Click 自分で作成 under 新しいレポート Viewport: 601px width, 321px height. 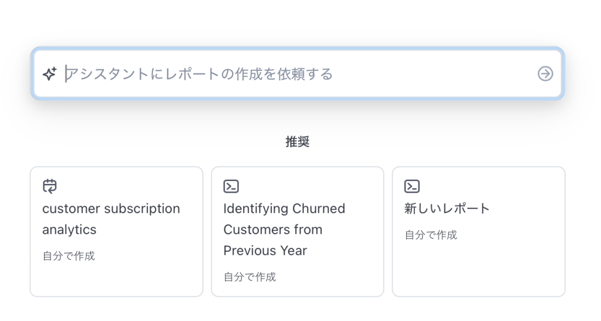[x=431, y=235]
